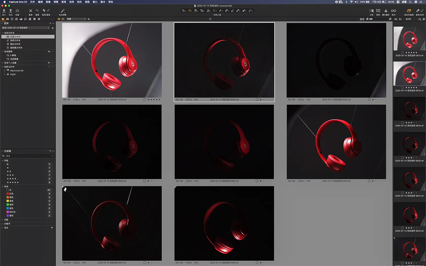Screen dimensions: 426x266
Task: Click the 删除 (Delete) X icon
Action: [31, 11]
